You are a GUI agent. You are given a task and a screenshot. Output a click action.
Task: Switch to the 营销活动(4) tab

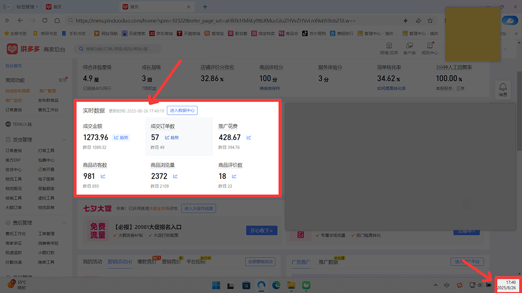tap(120, 262)
